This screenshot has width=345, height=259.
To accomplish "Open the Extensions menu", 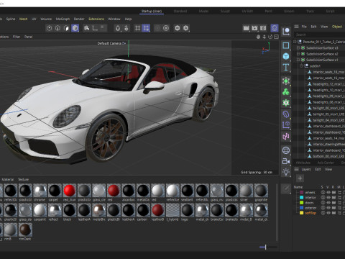I will pyautogui.click(x=96, y=19).
